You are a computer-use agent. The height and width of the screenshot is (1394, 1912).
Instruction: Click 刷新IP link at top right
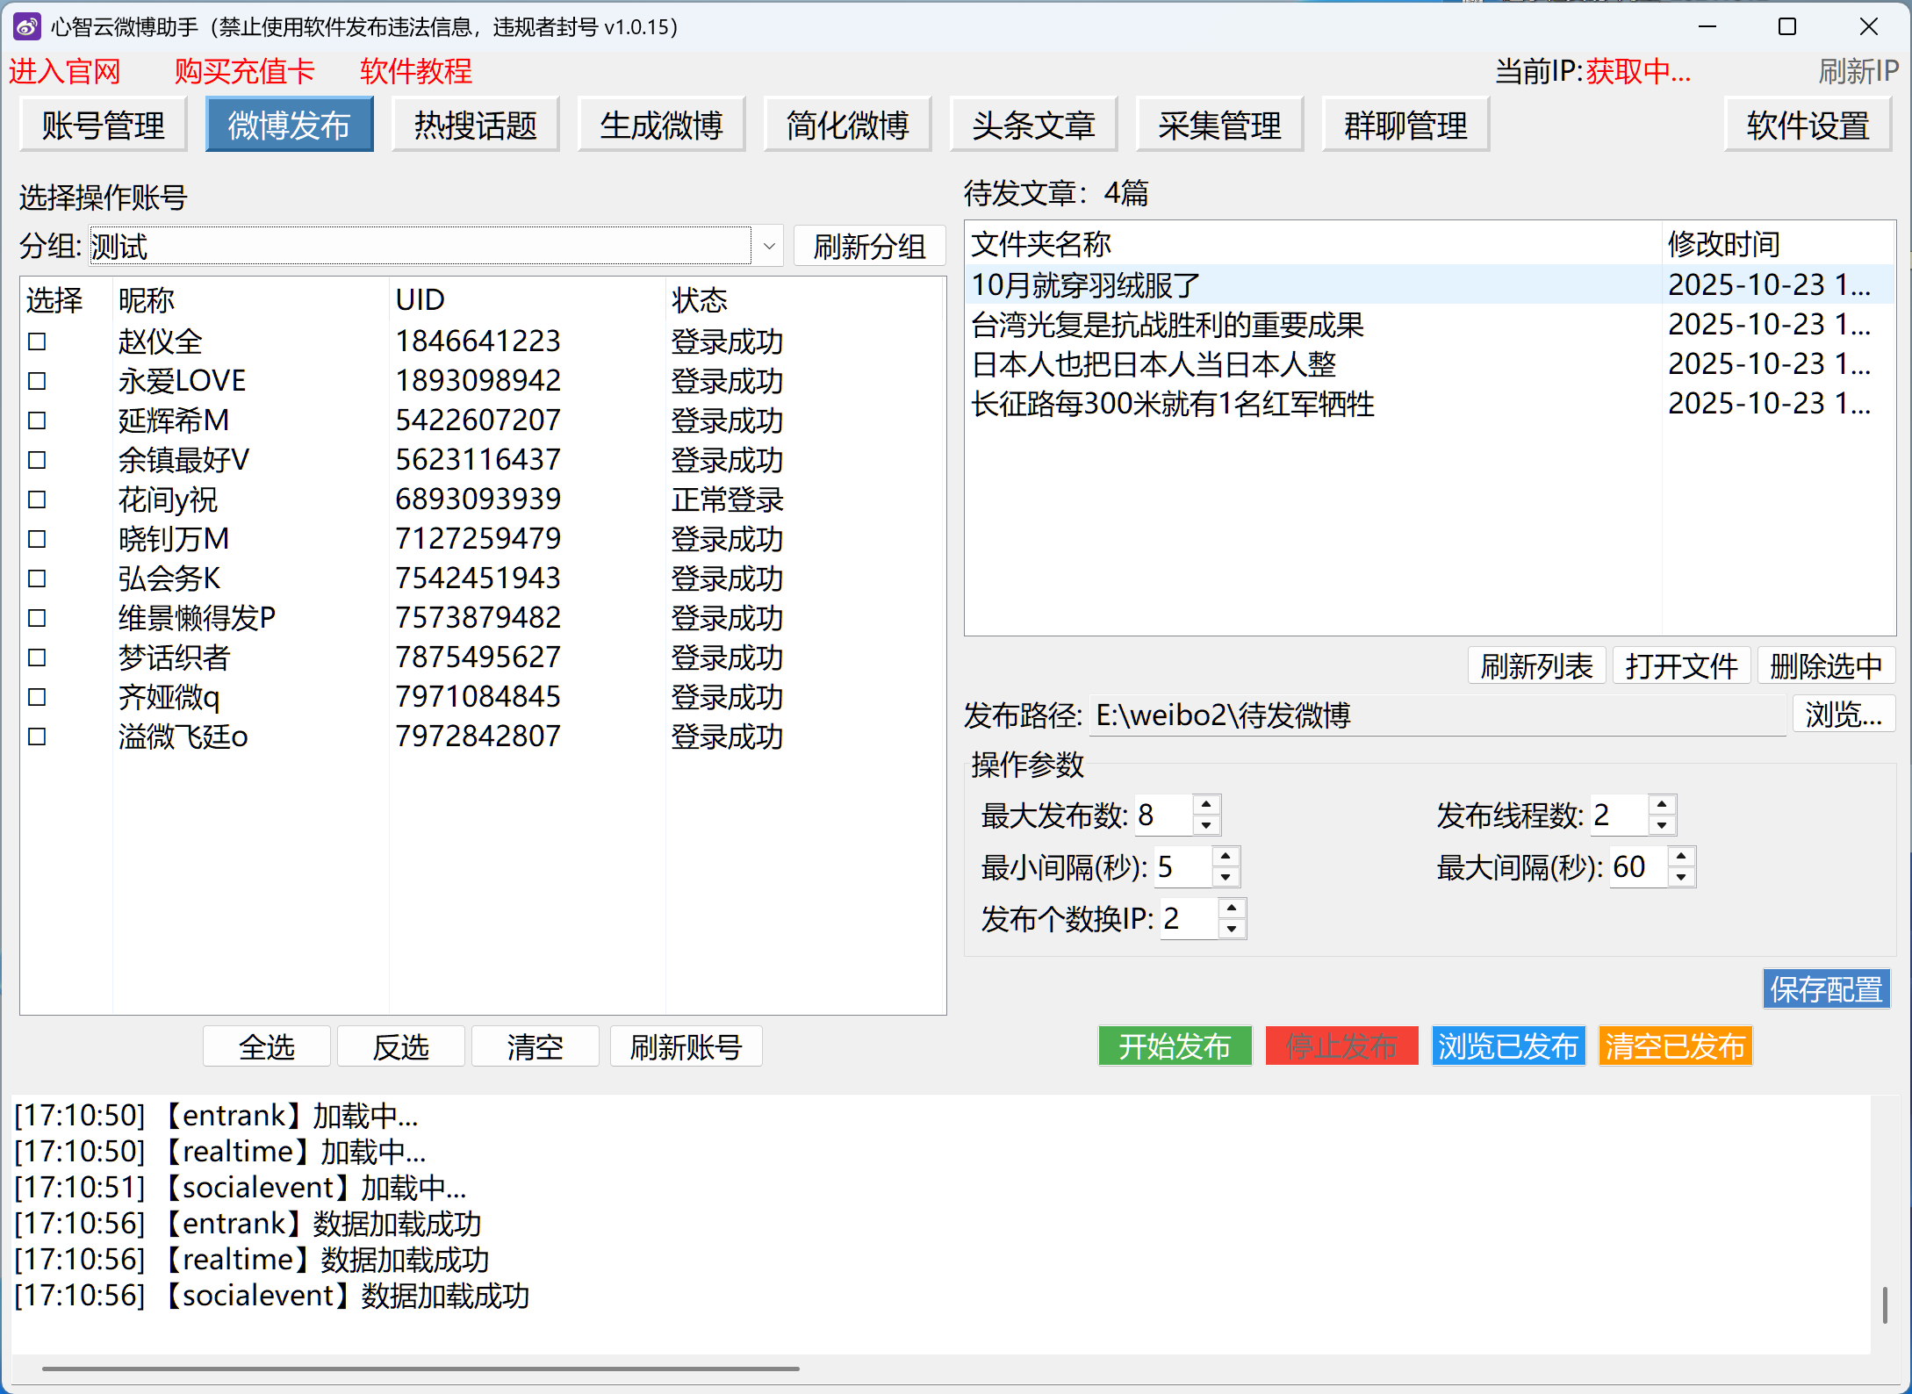click(1858, 71)
